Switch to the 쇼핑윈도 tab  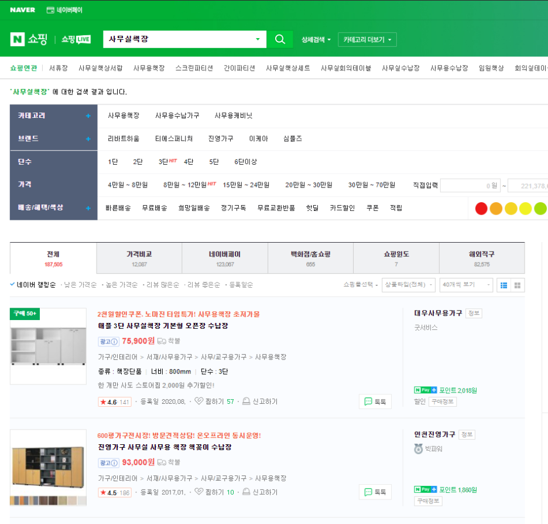pos(396,258)
